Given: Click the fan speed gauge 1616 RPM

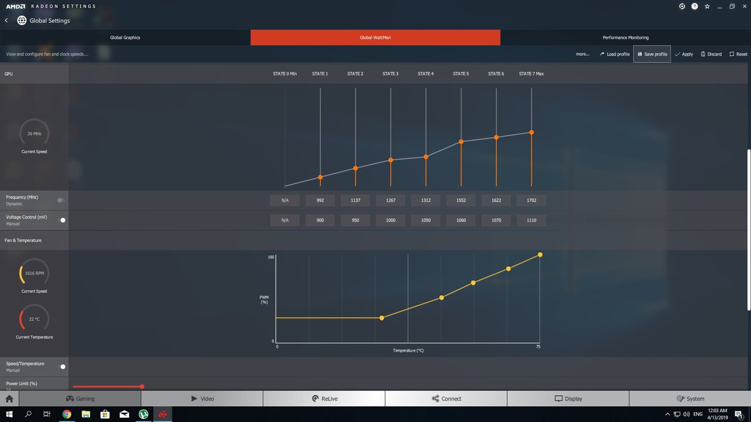Looking at the screenshot, I should pos(34,273).
